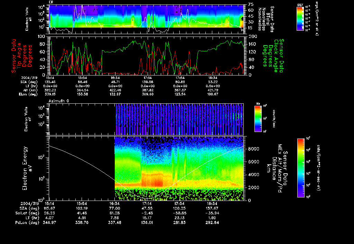The height and width of the screenshot is (244, 354).
Task: Select altitude value 364.54
Action: [83, 90]
